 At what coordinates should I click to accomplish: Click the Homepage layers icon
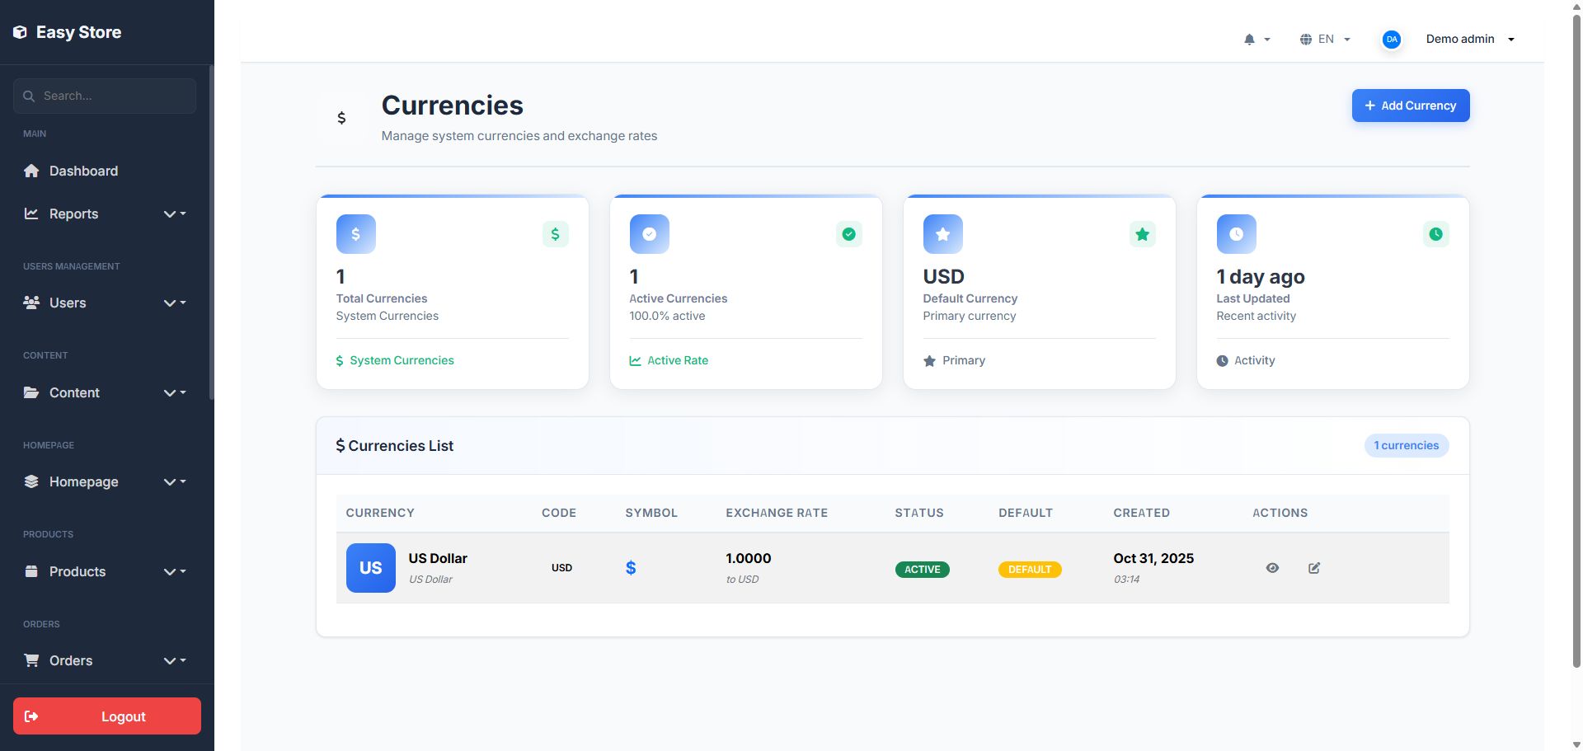(x=31, y=481)
